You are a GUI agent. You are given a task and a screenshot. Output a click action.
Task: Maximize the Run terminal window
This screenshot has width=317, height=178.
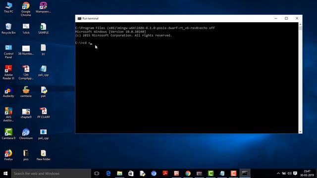286,18
